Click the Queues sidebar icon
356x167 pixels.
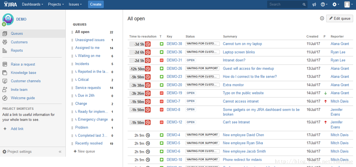[5, 34]
